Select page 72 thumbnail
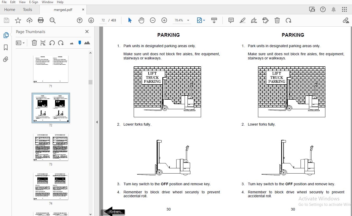Screen dimensions: 352x216 click(x=51, y=108)
